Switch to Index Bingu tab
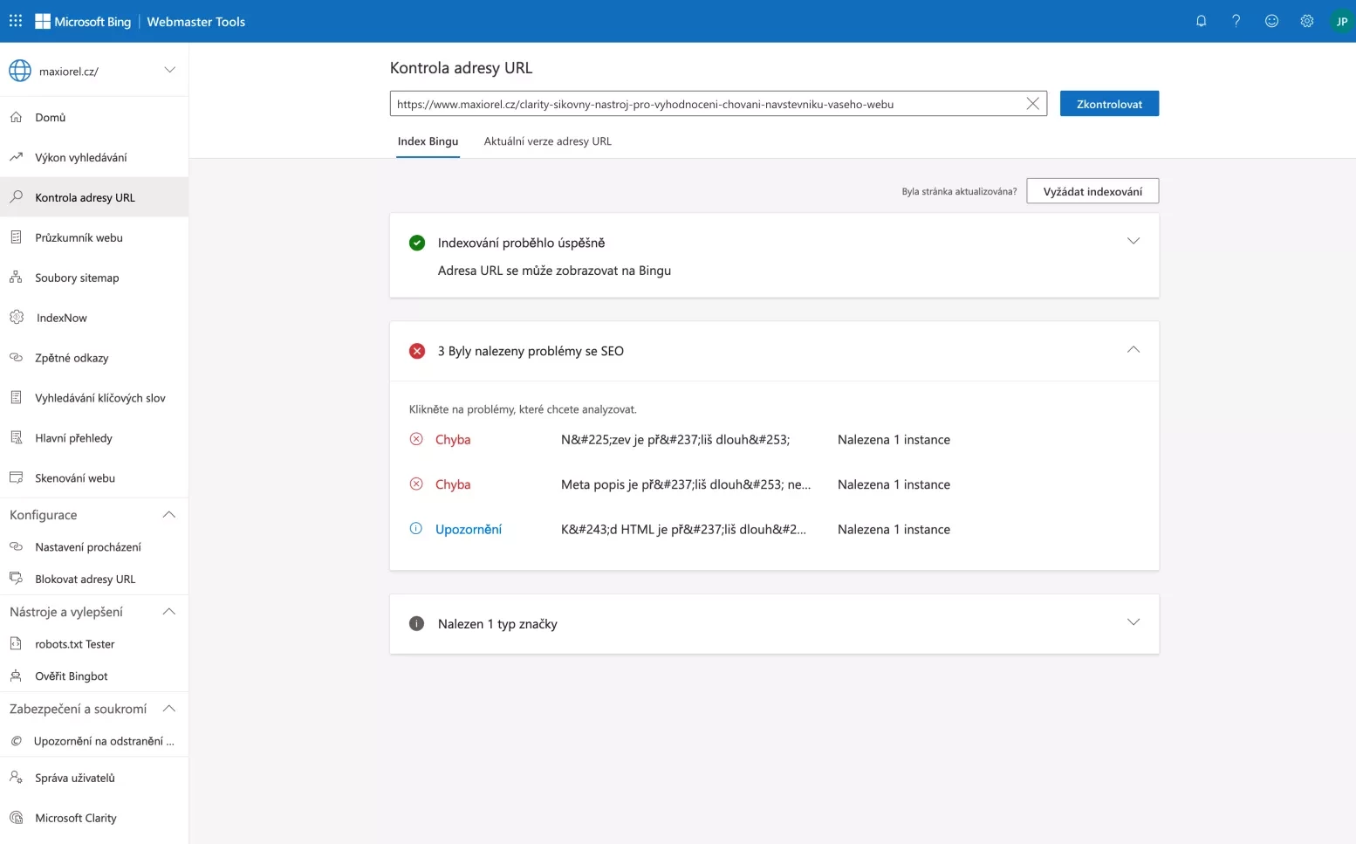Viewport: 1356px width, 844px height. 428,141
